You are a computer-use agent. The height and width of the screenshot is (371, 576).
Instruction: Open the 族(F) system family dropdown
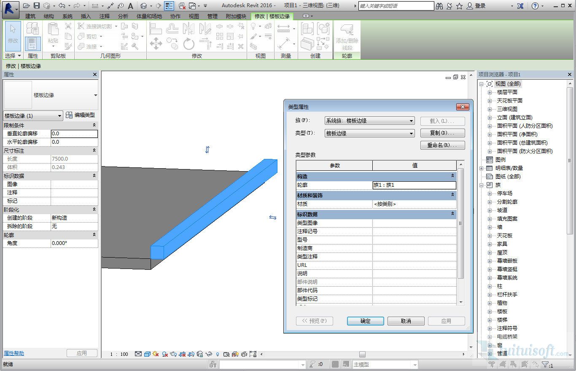pyautogui.click(x=369, y=121)
